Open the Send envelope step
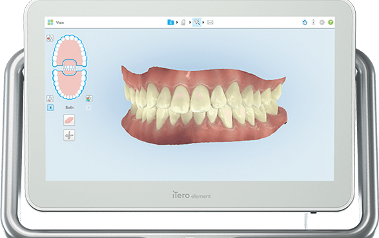The width and height of the screenshot is (379, 238). 210,23
